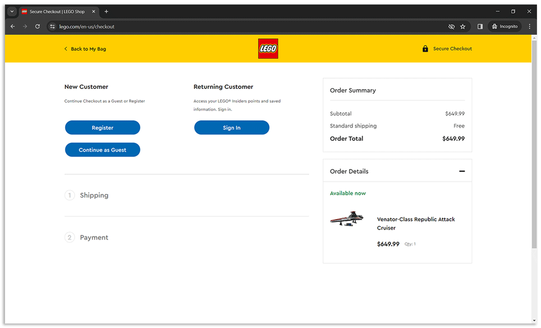Click the Continue as Guest button
This screenshot has width=541, height=328.
pyautogui.click(x=102, y=149)
